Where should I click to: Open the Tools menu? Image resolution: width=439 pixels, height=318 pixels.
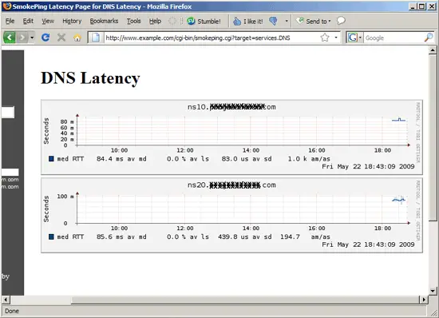coord(133,21)
